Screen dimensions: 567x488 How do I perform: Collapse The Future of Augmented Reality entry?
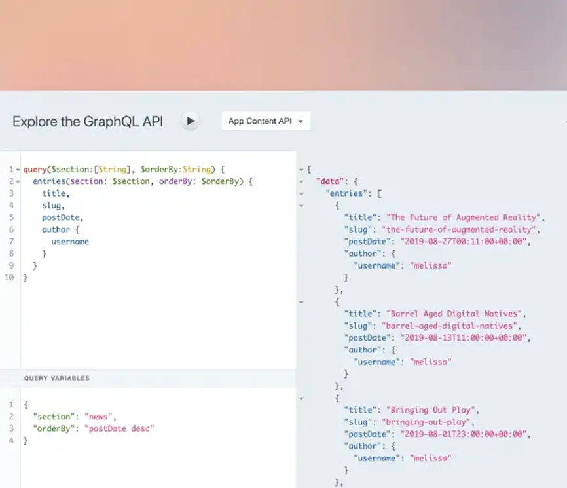coord(301,206)
